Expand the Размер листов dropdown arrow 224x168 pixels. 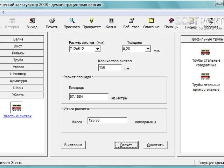pos(97,49)
